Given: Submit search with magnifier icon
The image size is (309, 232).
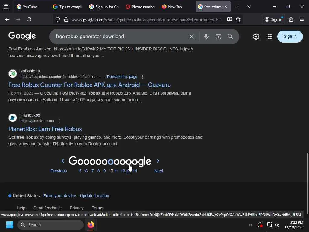Looking at the screenshot, I should [x=230, y=37].
